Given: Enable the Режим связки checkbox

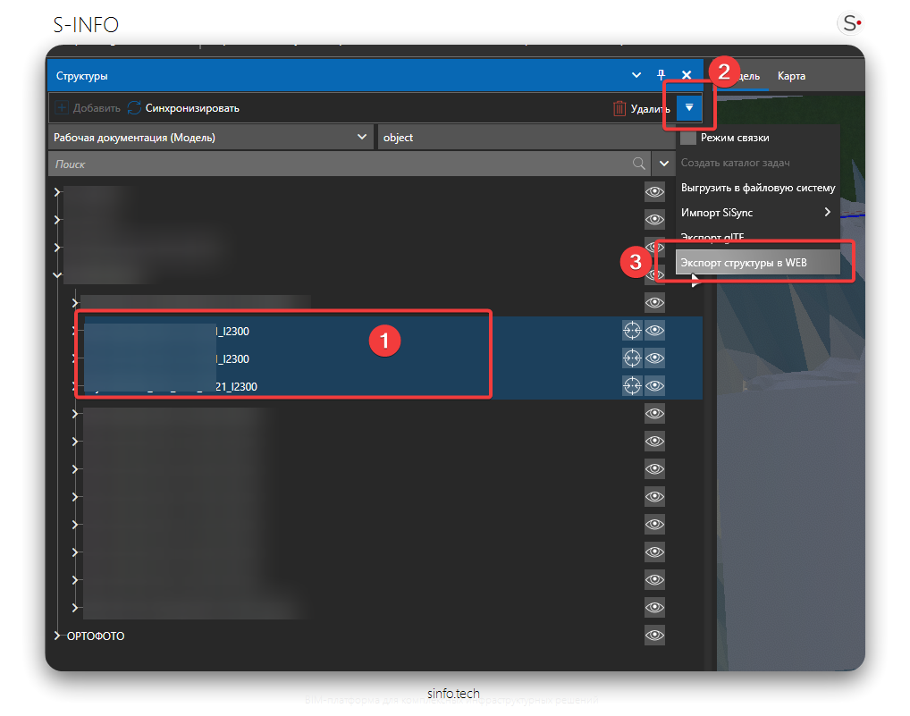Looking at the screenshot, I should pos(688,138).
